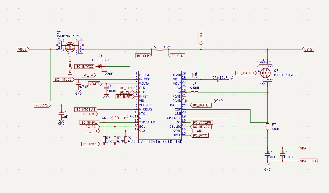Select the BC_VCC2P5 label at CELLS1

point(201,122)
